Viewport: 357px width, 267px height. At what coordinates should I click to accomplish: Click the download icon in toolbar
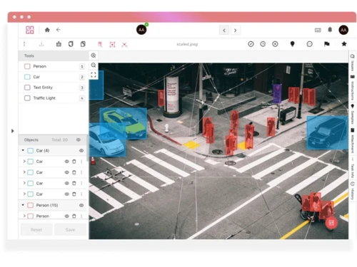point(41,44)
